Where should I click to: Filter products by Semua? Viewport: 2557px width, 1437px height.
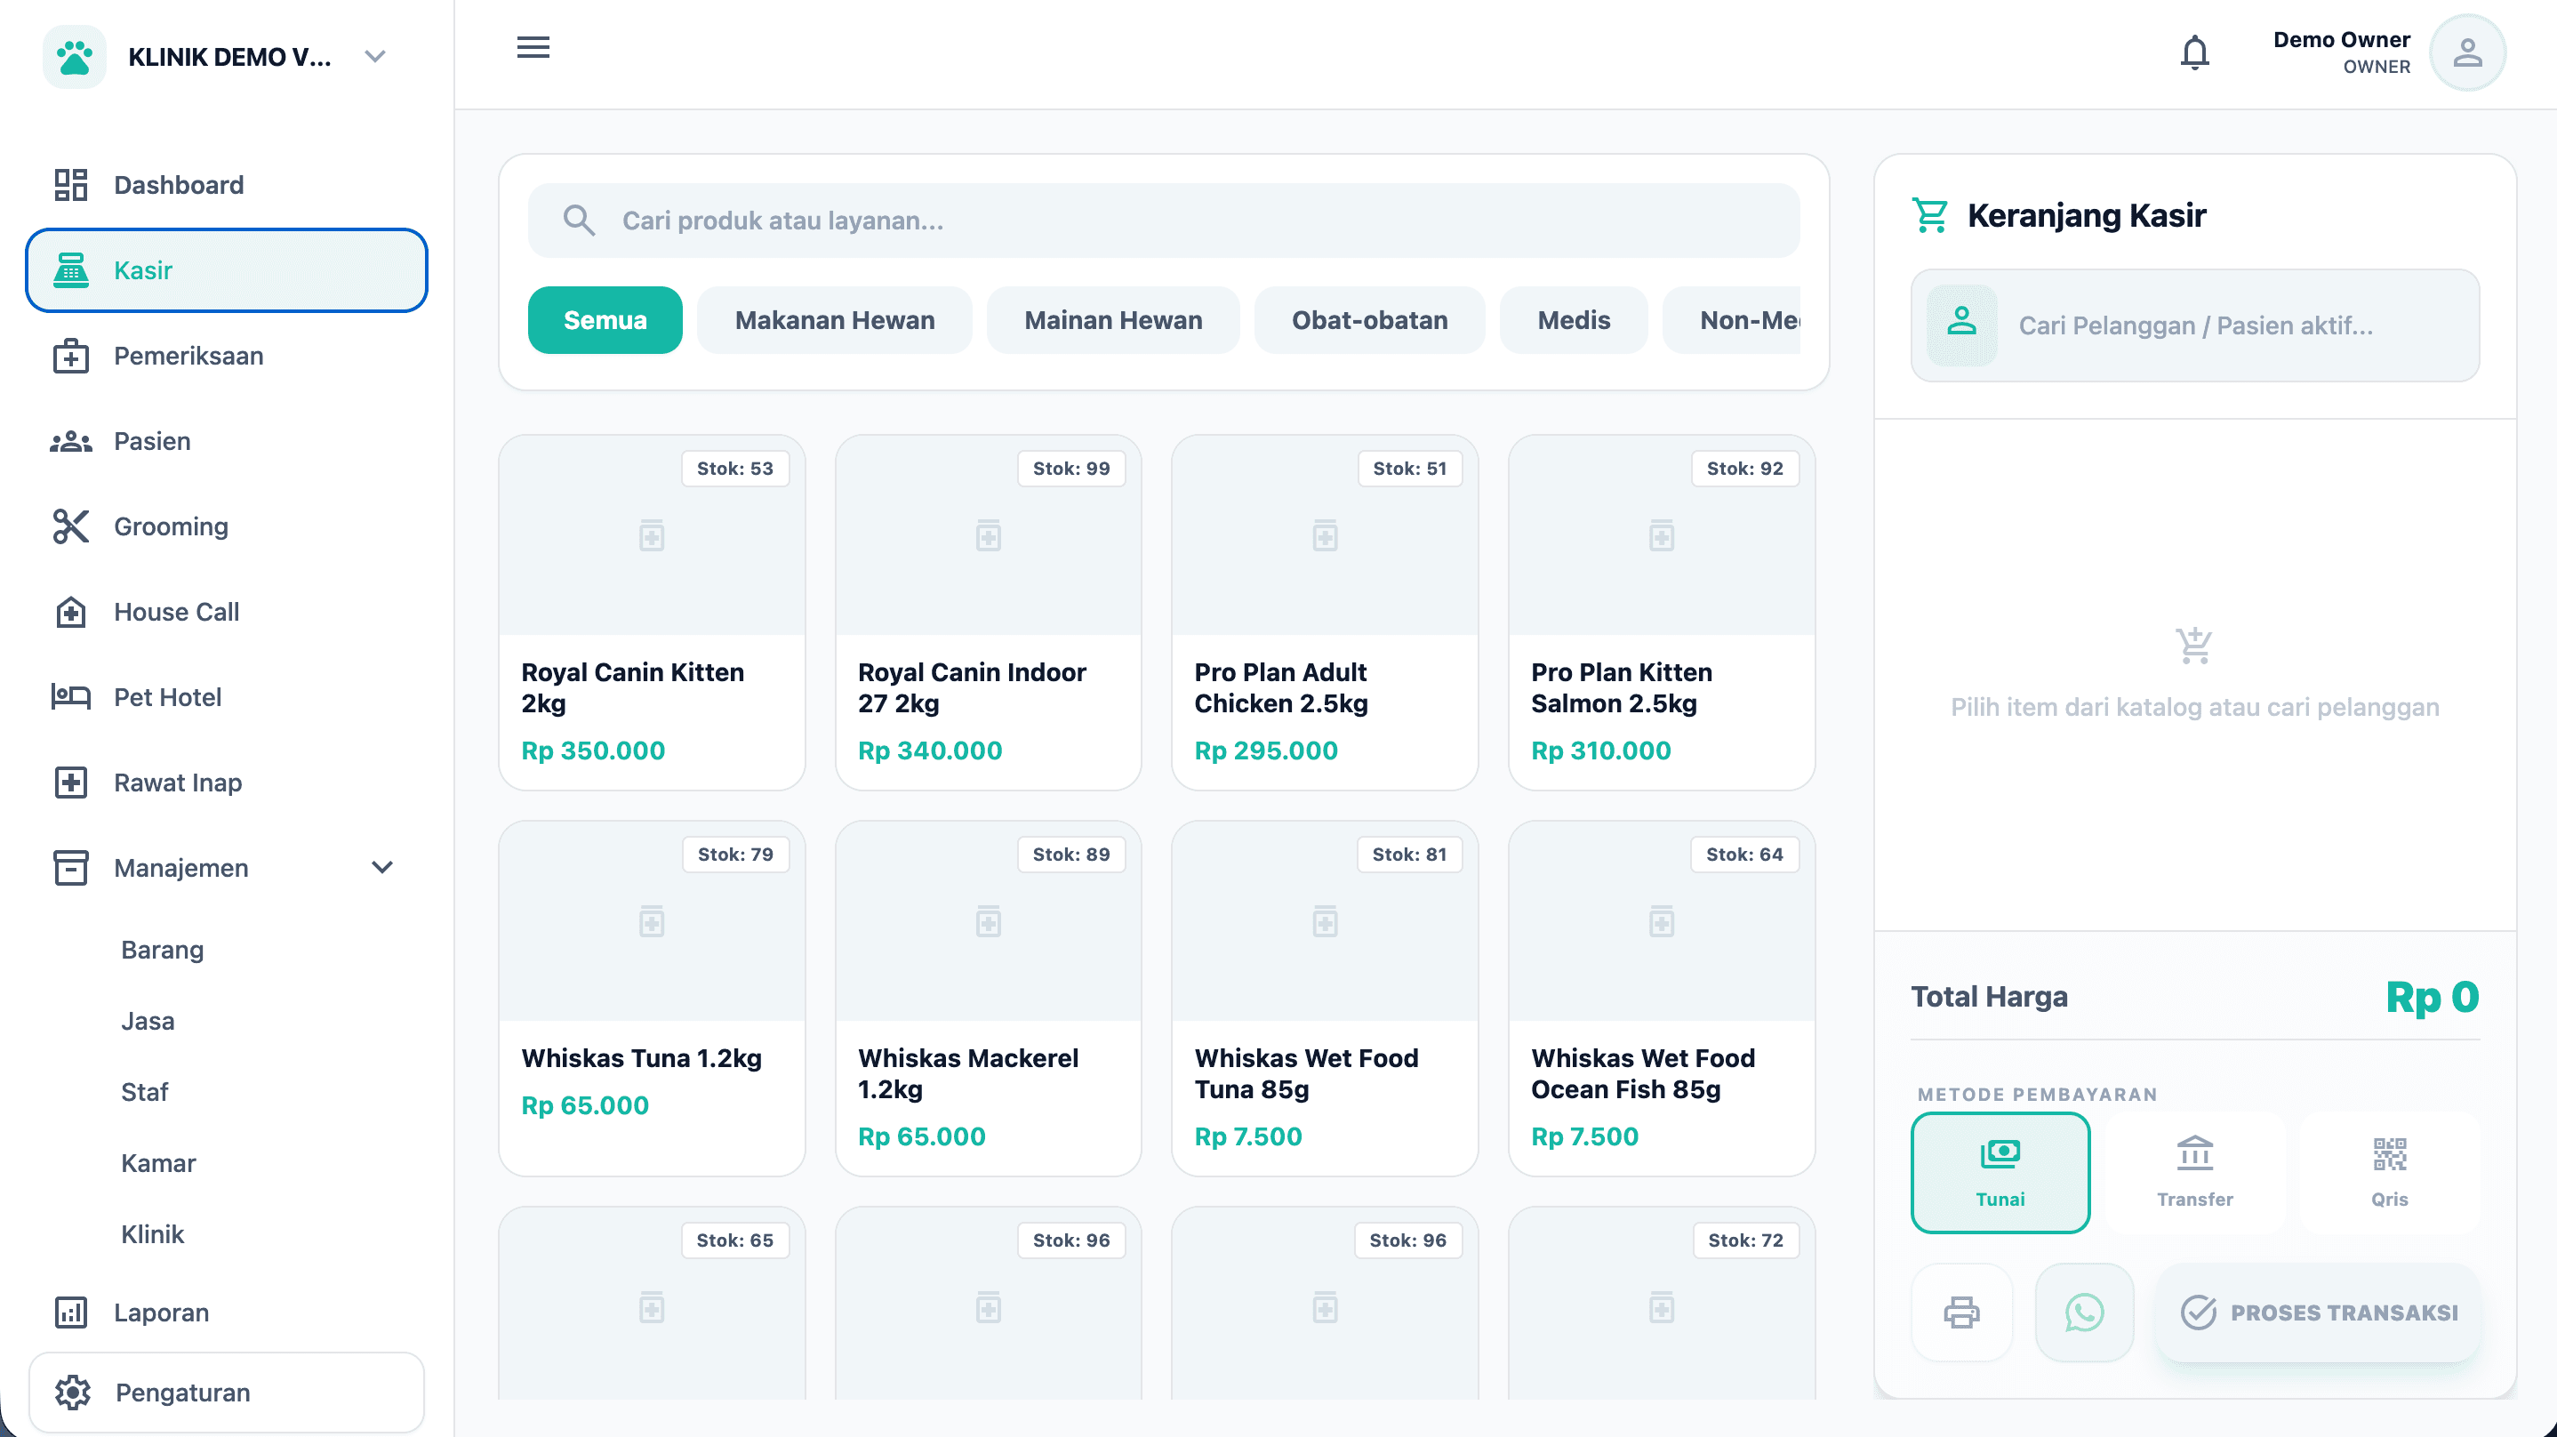pos(605,320)
